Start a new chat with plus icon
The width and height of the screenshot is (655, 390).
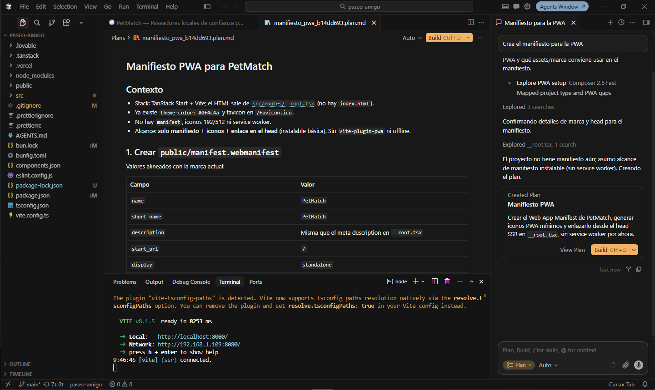coord(610,22)
